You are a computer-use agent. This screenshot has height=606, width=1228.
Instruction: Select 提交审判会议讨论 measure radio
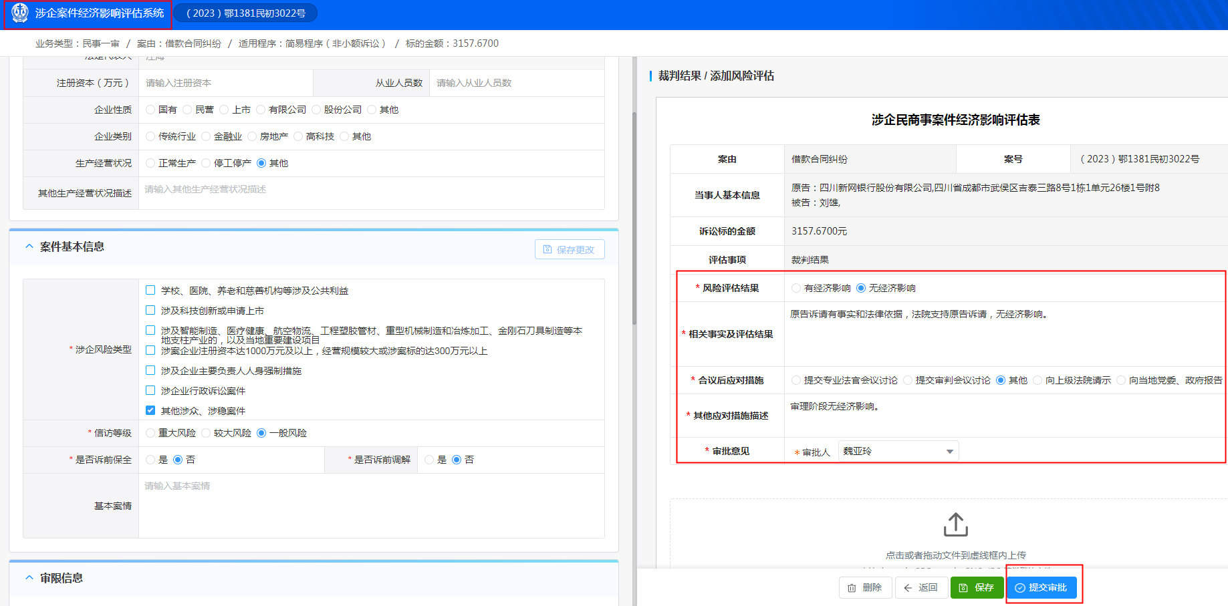[x=907, y=380]
